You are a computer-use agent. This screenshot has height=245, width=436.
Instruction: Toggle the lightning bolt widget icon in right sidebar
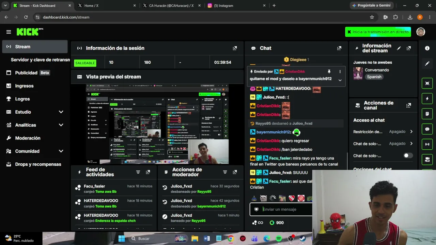tap(427, 99)
